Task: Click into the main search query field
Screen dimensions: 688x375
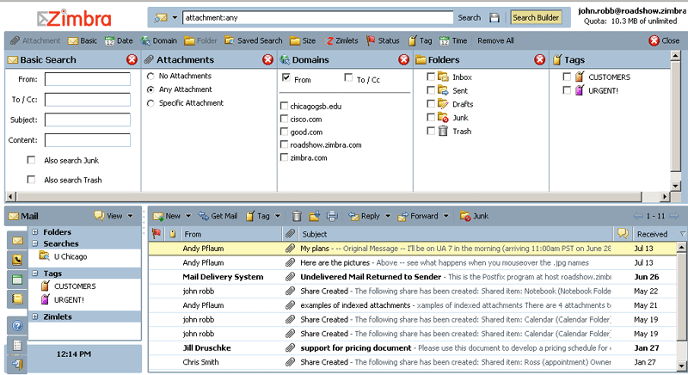Action: (x=317, y=17)
